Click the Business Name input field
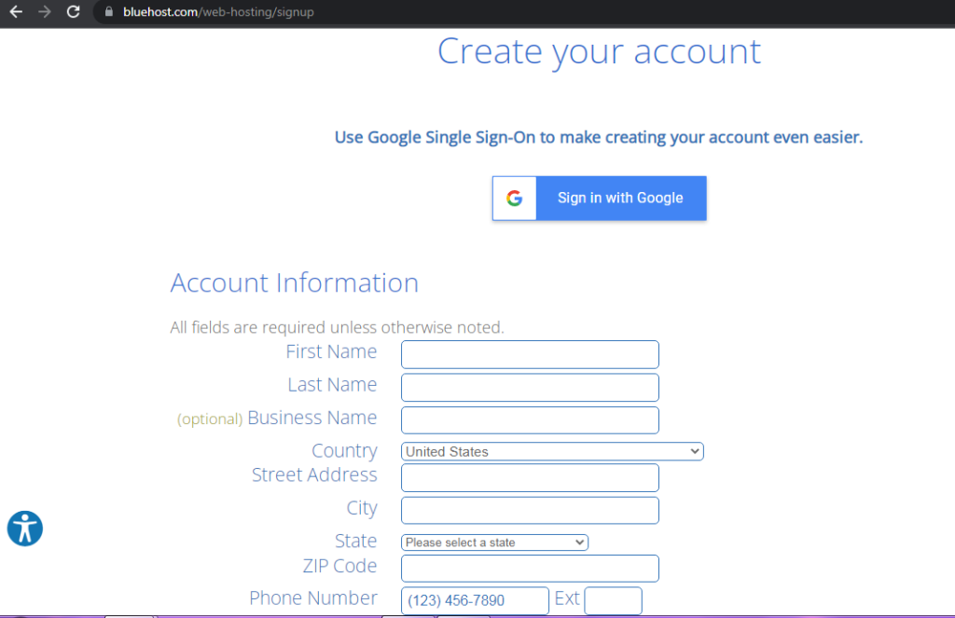 click(530, 420)
